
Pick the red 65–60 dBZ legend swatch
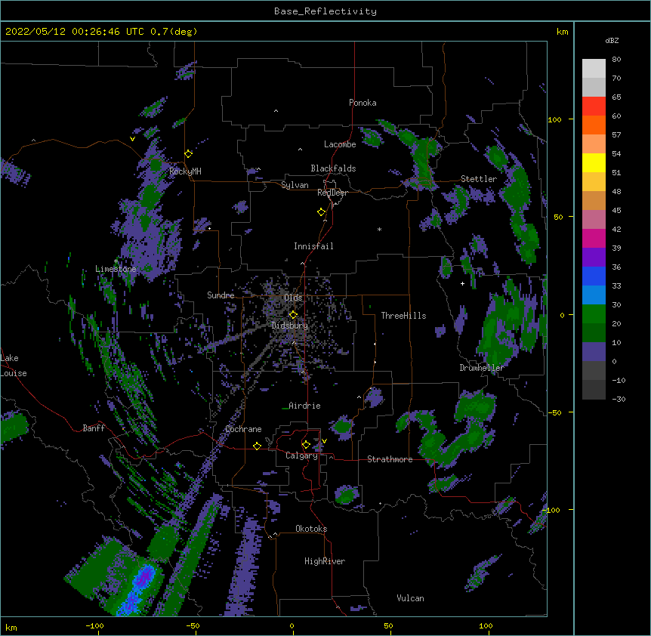click(x=594, y=107)
